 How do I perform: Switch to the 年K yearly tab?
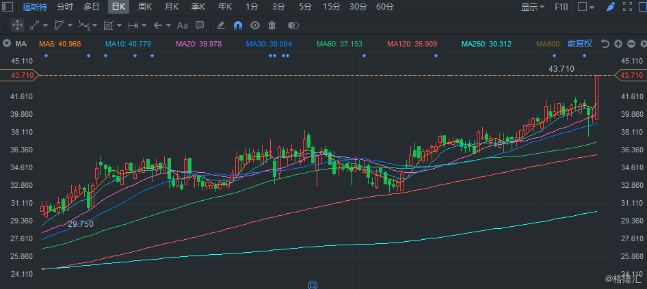click(225, 7)
